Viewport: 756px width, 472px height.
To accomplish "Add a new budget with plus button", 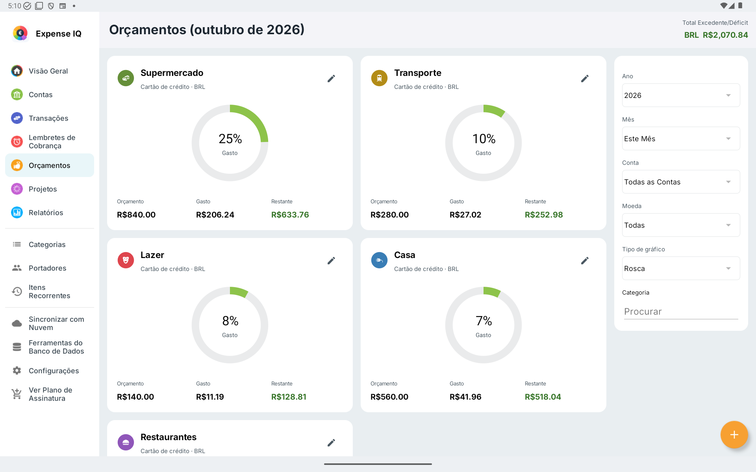I will click(x=734, y=435).
